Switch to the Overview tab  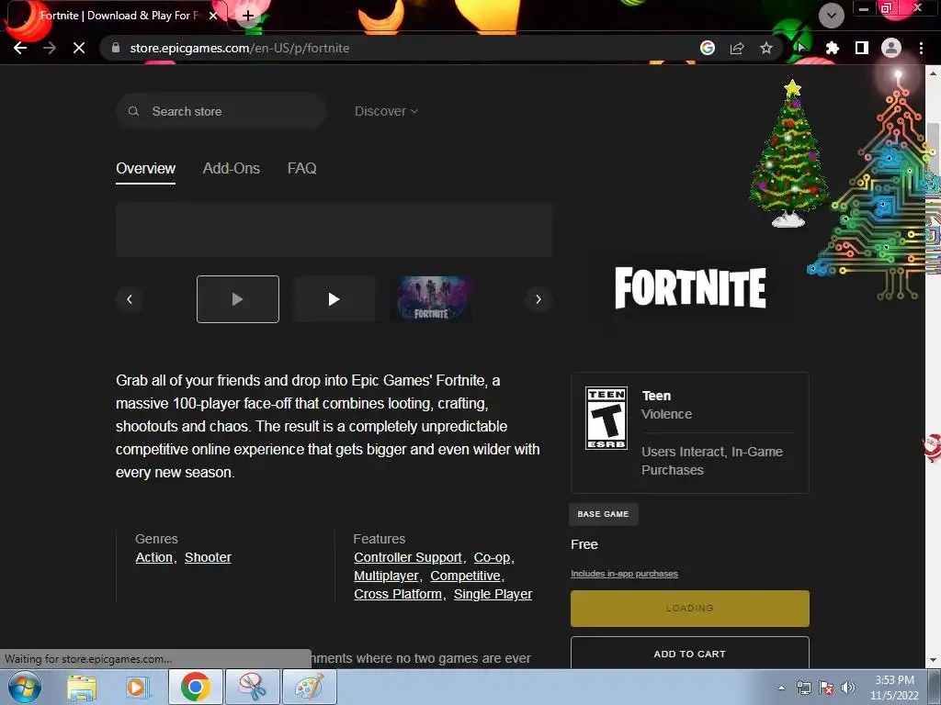[146, 169]
